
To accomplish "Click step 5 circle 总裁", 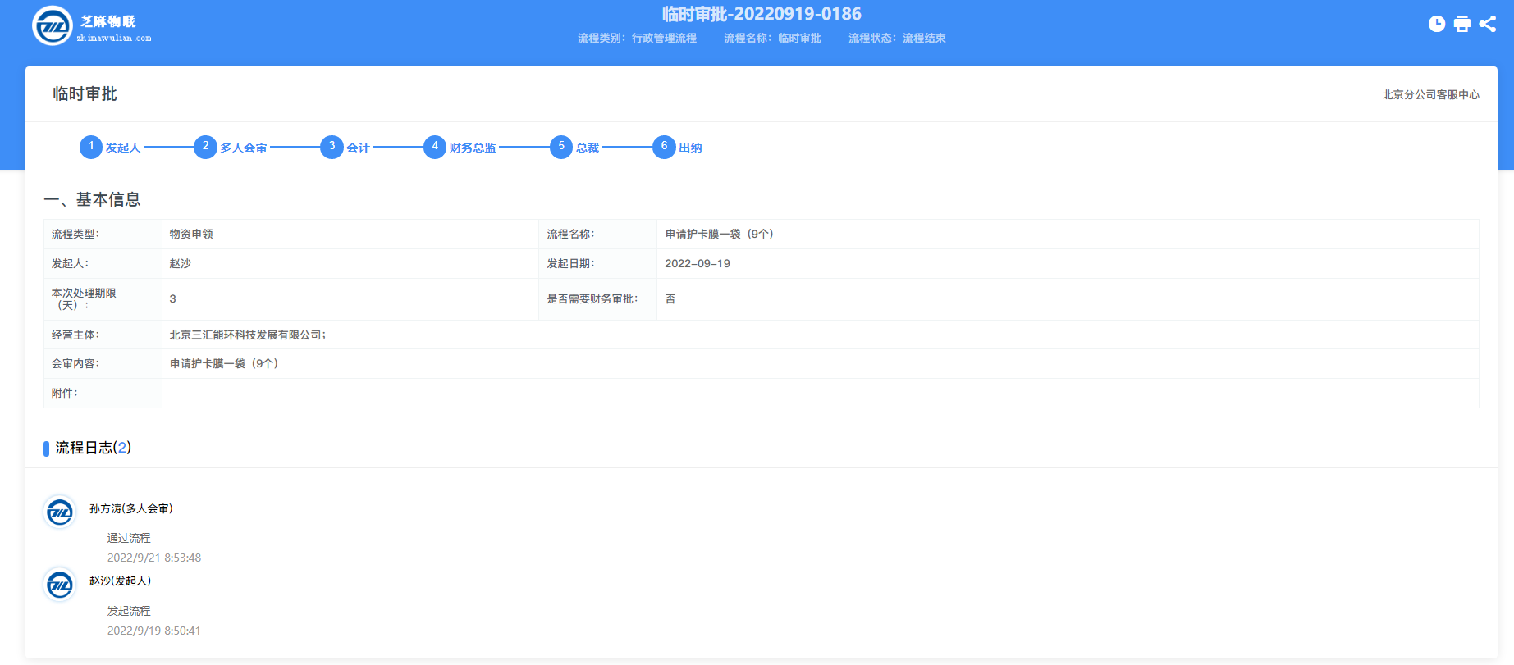I will point(561,147).
